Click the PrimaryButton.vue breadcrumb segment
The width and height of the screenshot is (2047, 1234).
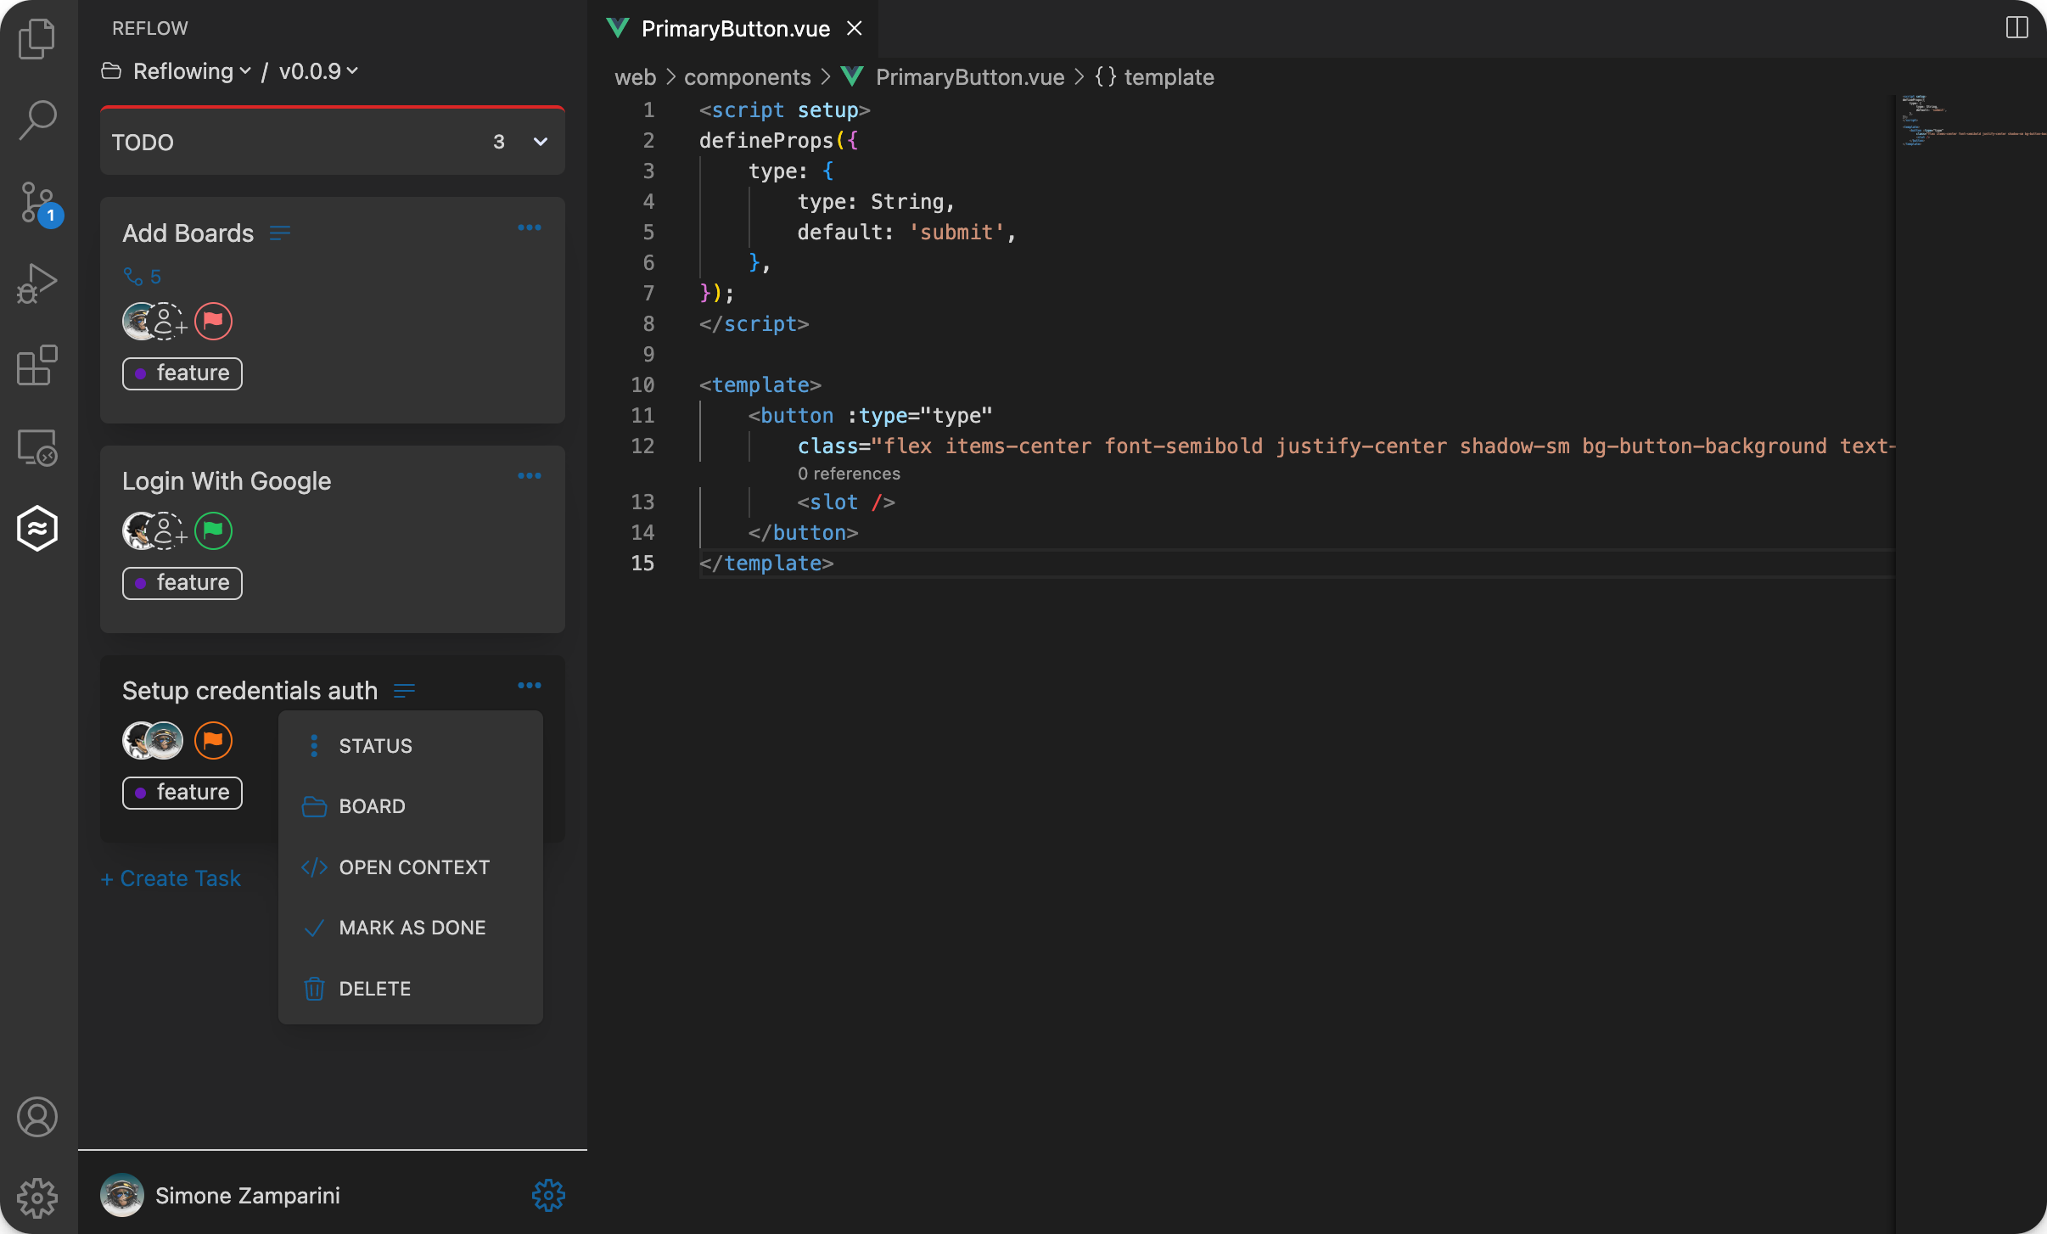tap(969, 77)
